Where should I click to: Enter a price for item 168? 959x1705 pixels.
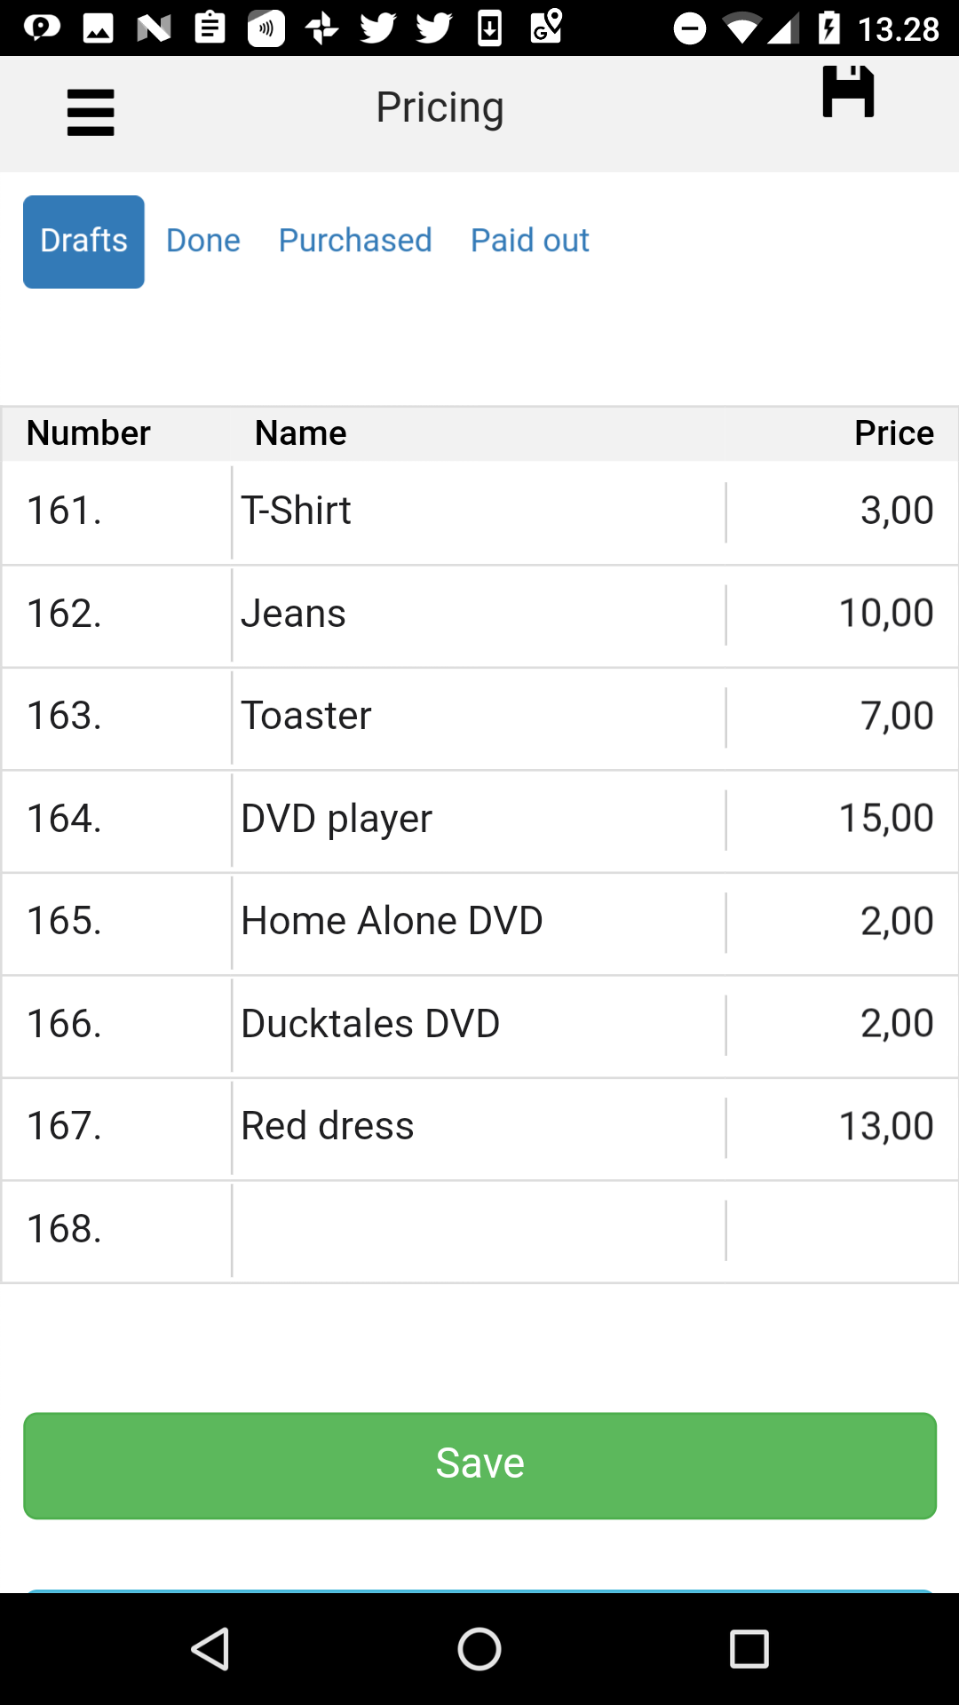pyautogui.click(x=840, y=1230)
